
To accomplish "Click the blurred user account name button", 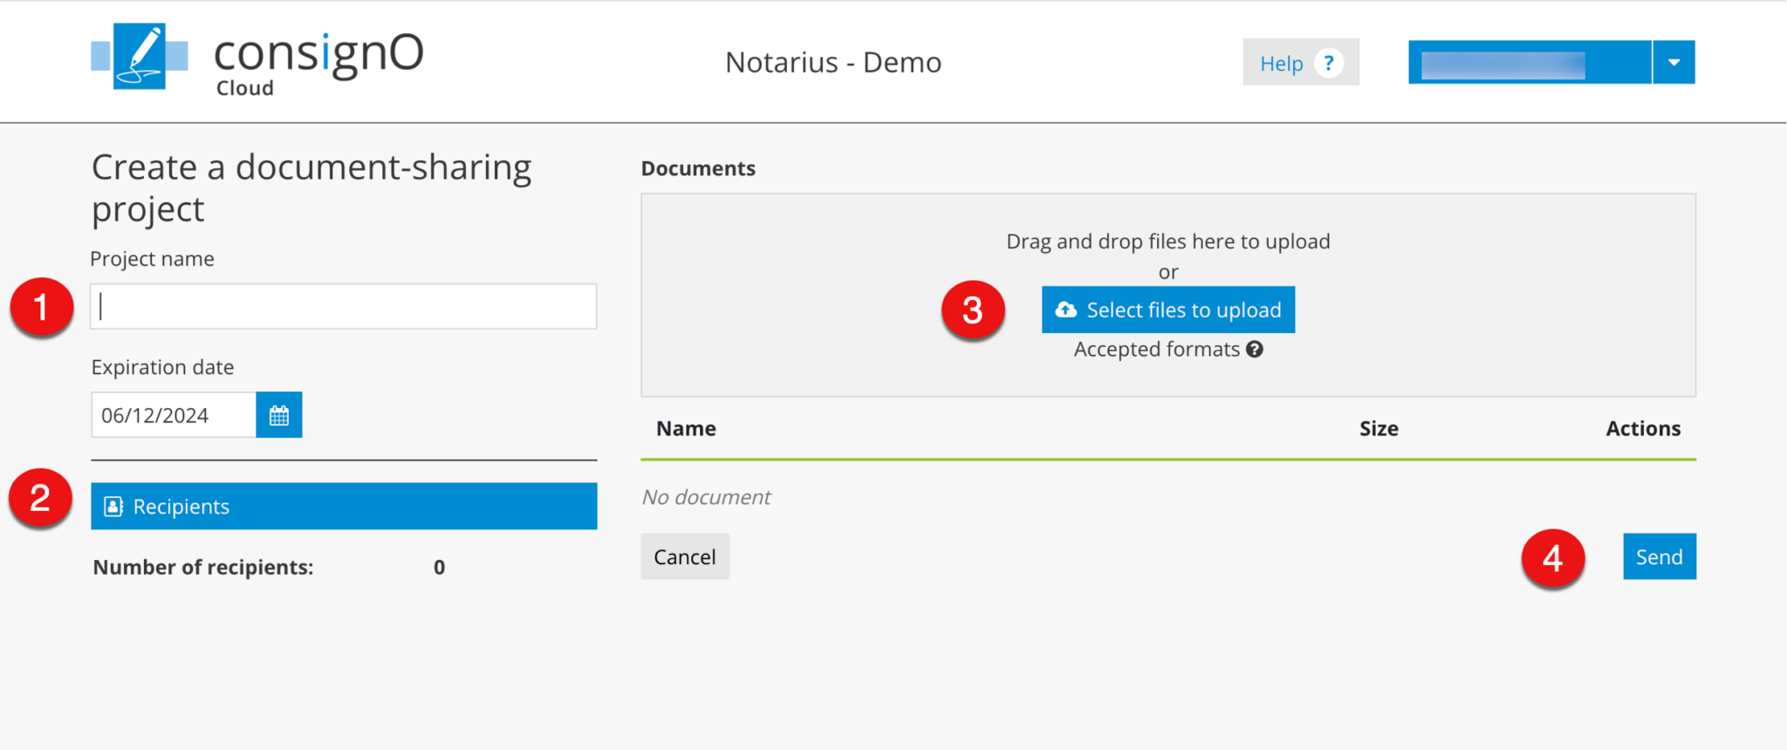I will click(x=1530, y=62).
